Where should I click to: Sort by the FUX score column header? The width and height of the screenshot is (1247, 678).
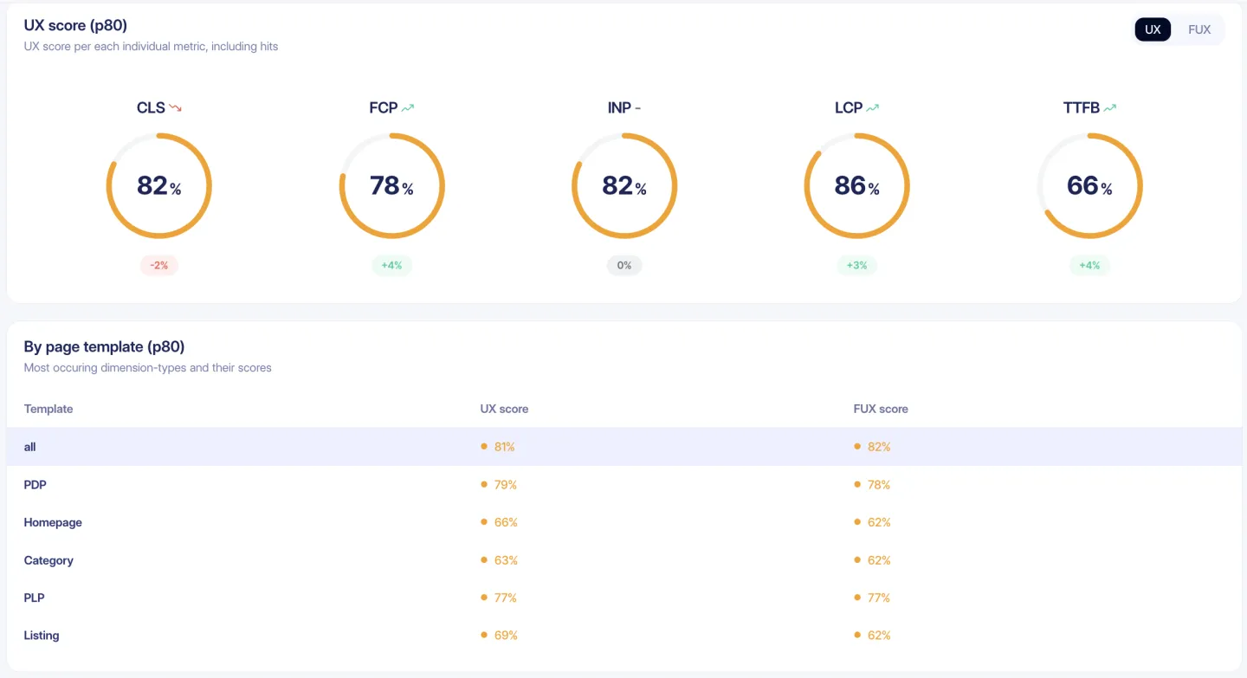(x=880, y=409)
